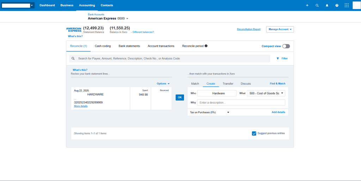Click the statement search field
The height and width of the screenshot is (181, 361).
click(170, 58)
